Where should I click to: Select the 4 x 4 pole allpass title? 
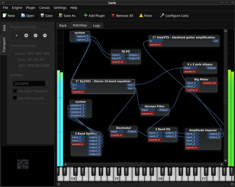200,64
